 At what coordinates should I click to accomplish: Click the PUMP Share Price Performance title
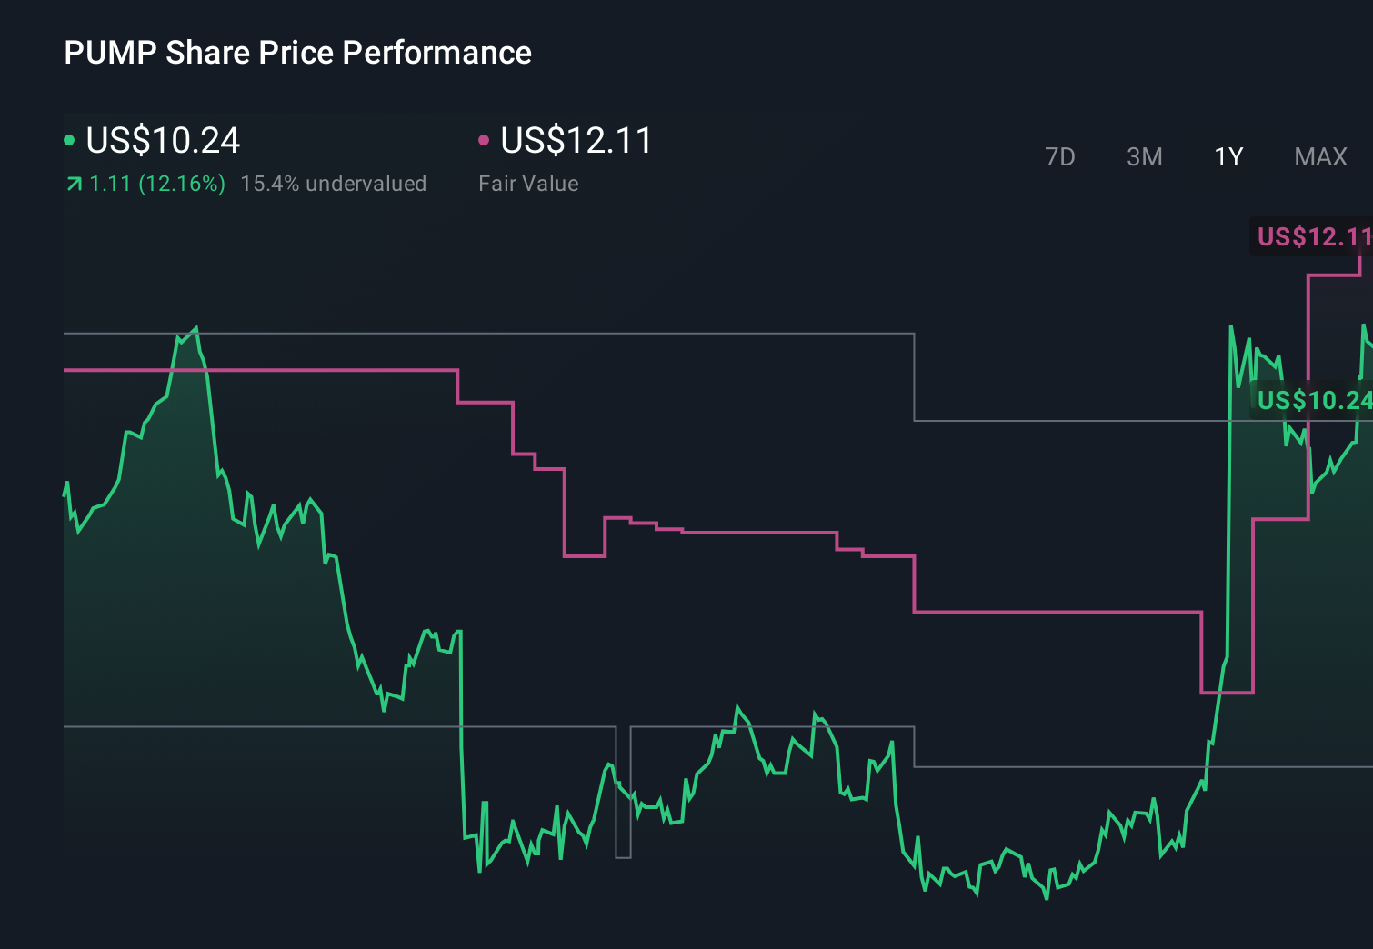[x=296, y=53]
